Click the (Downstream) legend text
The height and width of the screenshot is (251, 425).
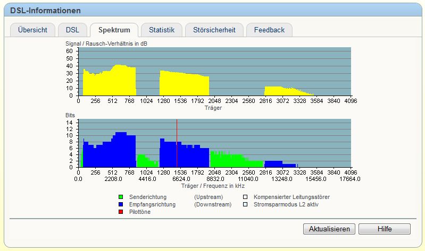click(x=213, y=204)
